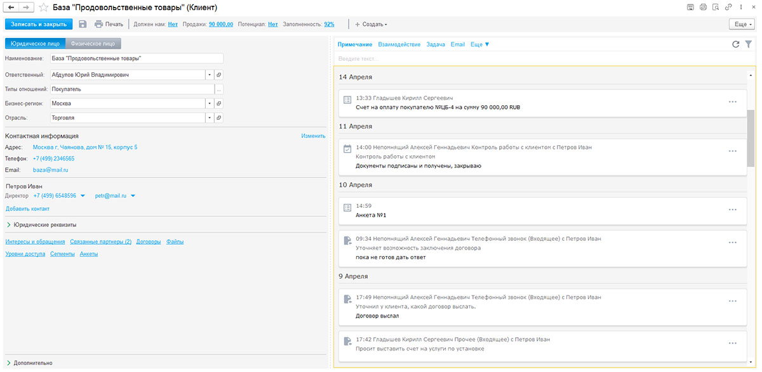Viewport: 762px width, 372px height.
Task: Click the three dots on Анкета №1 entry
Action: [x=732, y=210]
